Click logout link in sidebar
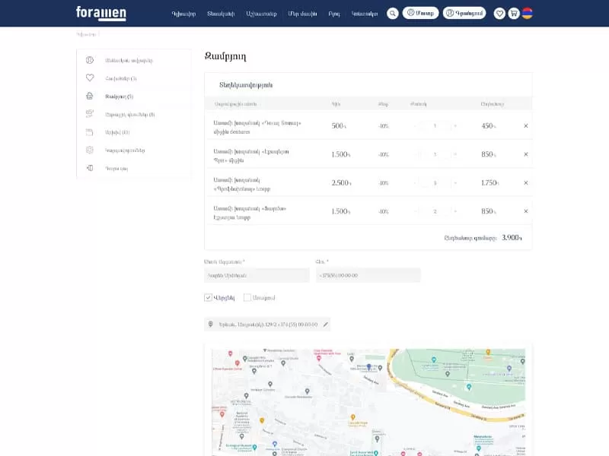 [116, 168]
